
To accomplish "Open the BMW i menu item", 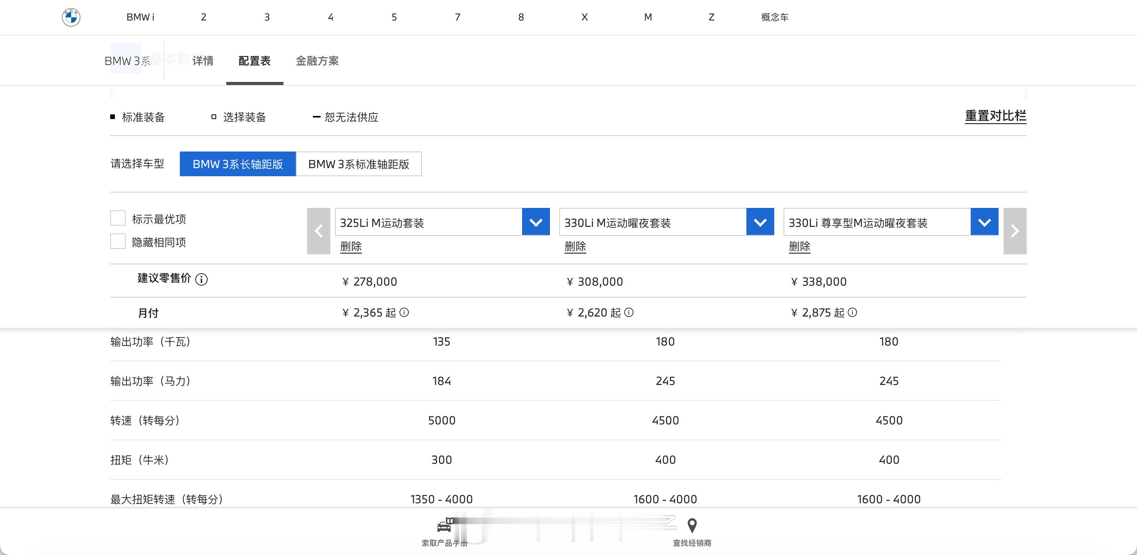I will (x=140, y=17).
